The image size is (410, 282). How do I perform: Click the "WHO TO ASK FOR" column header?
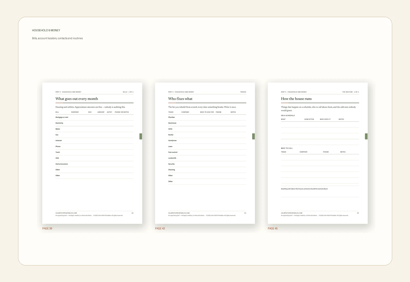click(x=207, y=112)
